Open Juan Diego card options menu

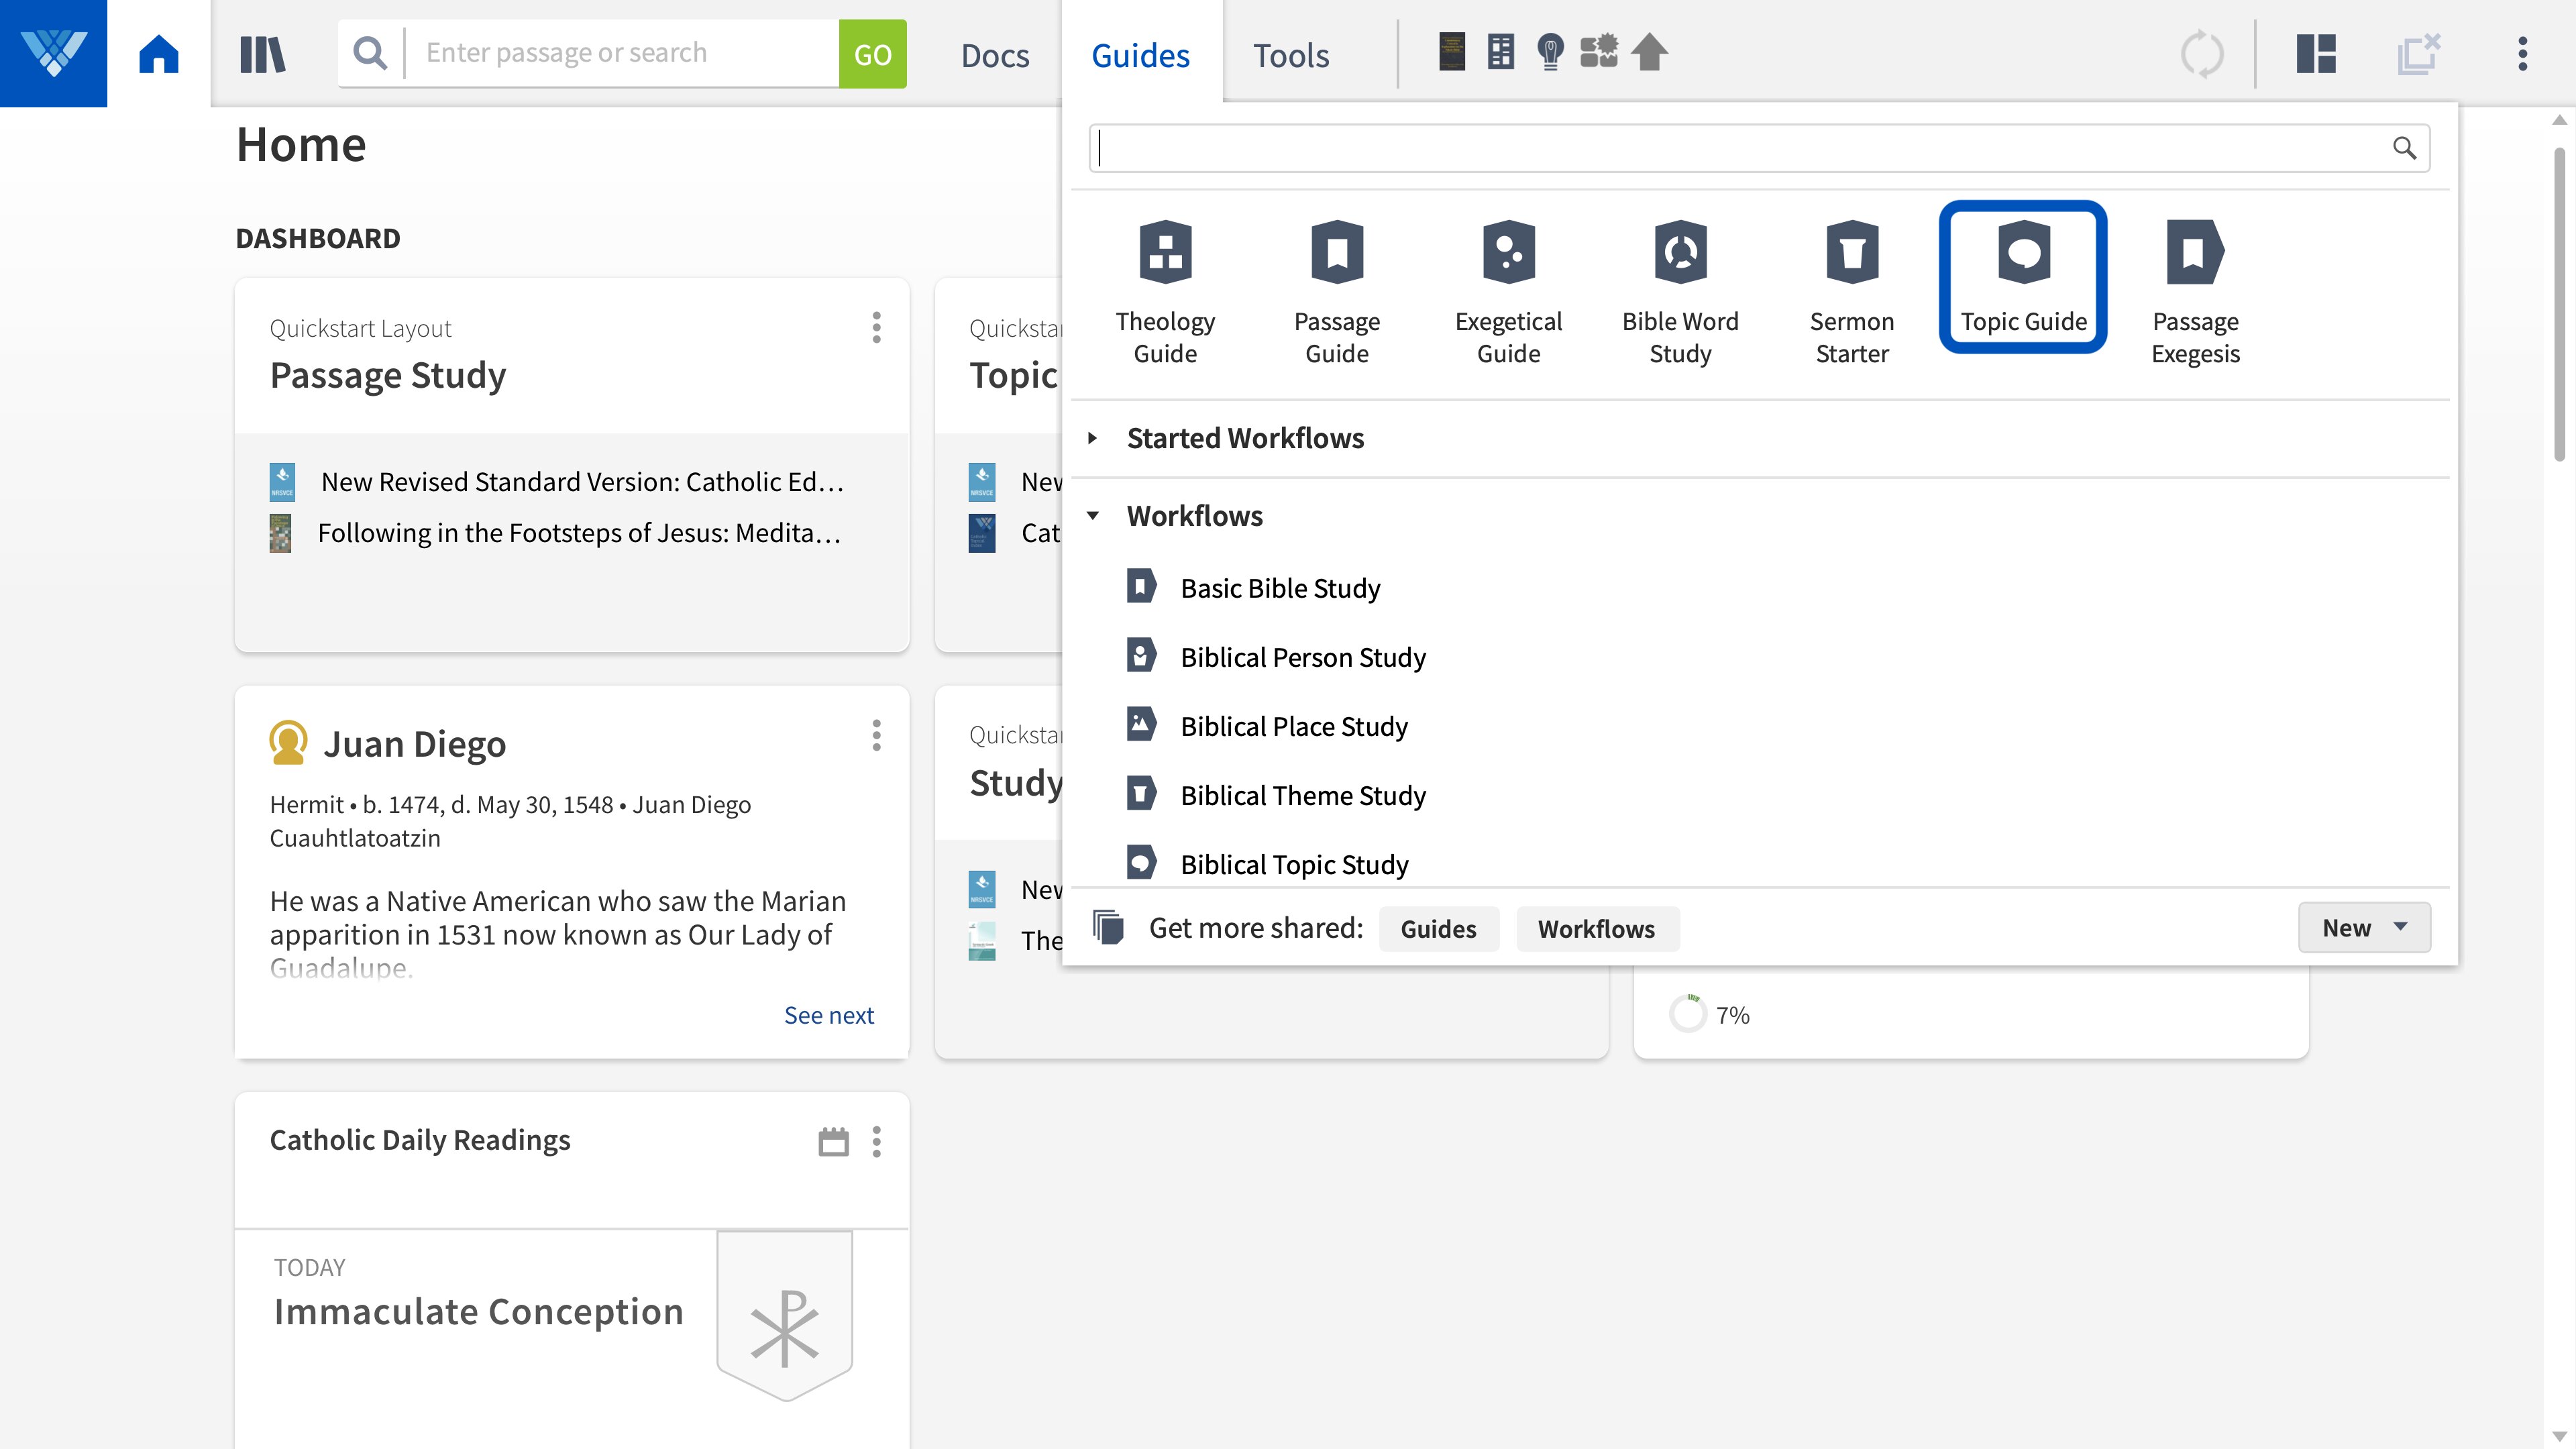click(x=876, y=735)
